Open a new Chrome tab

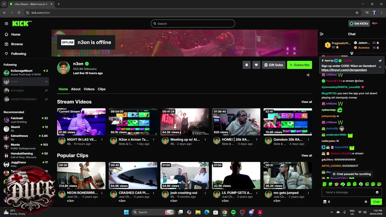pos(59,4)
